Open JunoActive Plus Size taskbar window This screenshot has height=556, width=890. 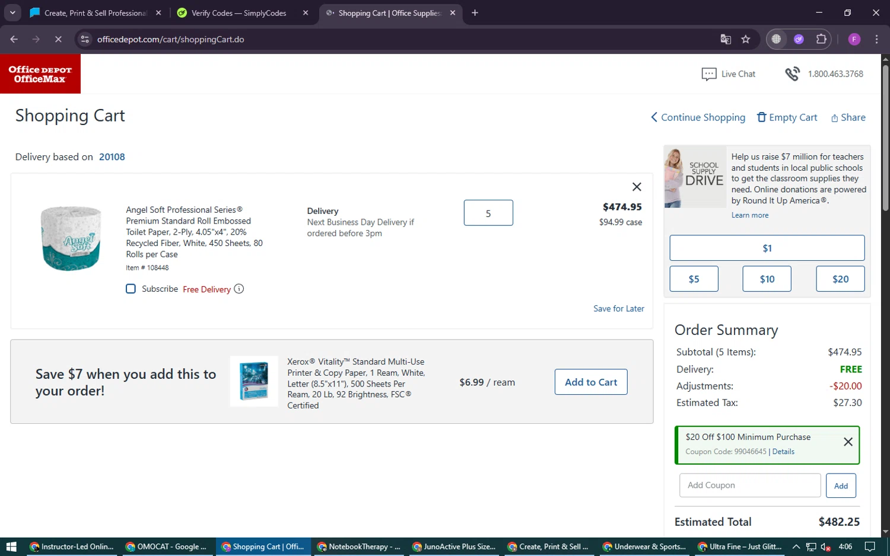point(454,547)
